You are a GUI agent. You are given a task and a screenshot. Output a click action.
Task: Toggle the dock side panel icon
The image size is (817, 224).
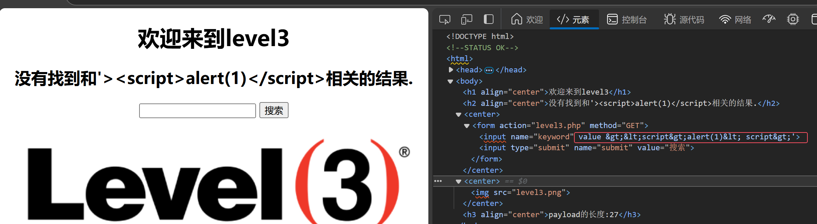(x=488, y=19)
